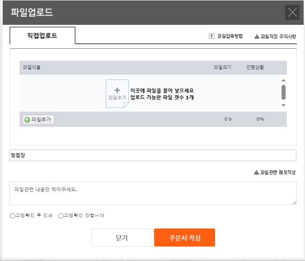Click the 청첩장 title input field
This screenshot has height=261, width=305.
coord(153,155)
